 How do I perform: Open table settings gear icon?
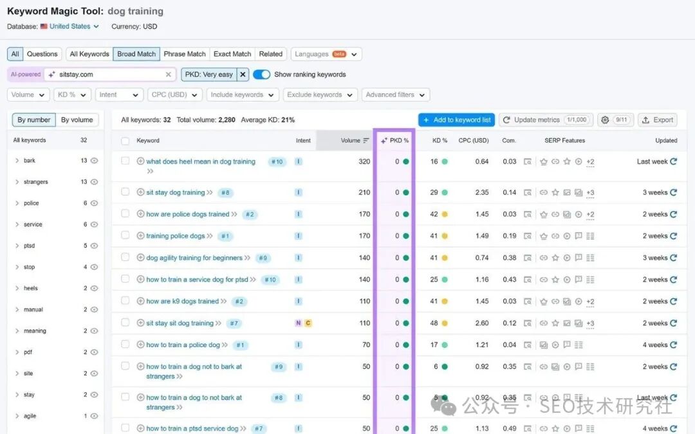[604, 120]
